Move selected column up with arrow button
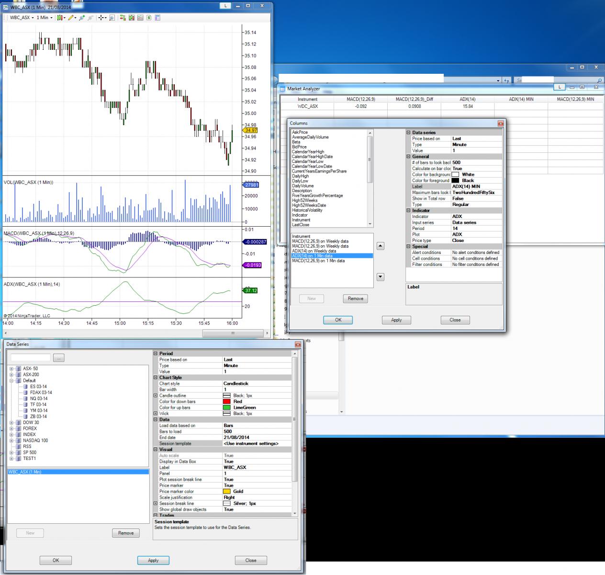Screen dimensions: 605x575 click(x=381, y=246)
